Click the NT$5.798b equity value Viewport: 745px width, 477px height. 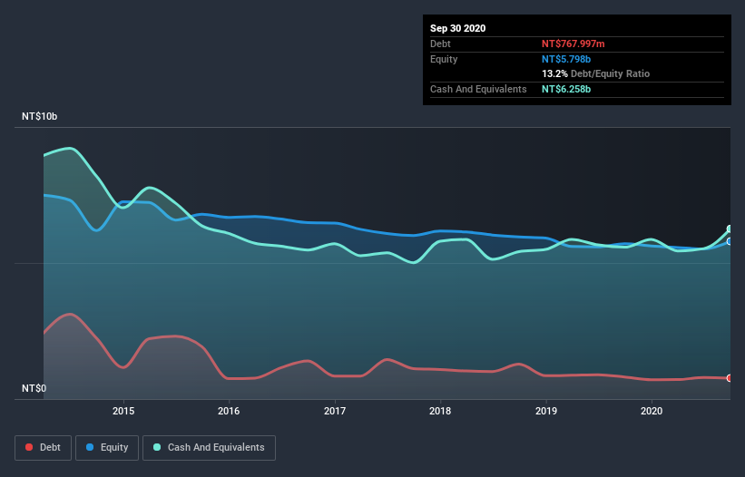click(x=566, y=59)
